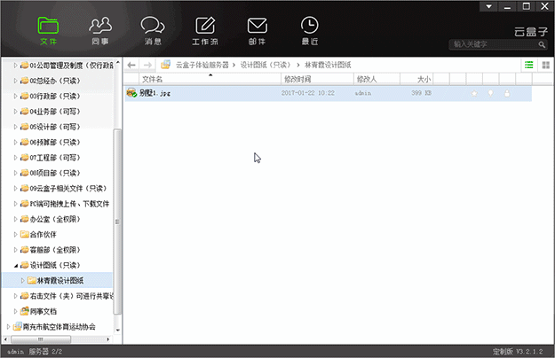This screenshot has height=358, width=555.
Task: Switch to thumbnail grid view
Action: [x=545, y=65]
